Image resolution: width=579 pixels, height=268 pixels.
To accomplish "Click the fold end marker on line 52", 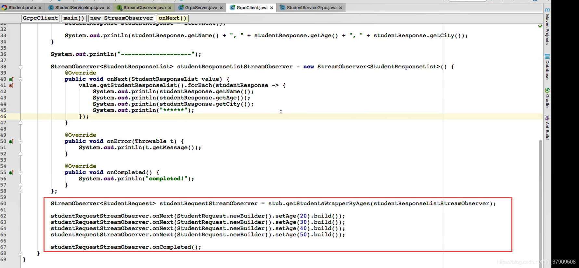I will pos(20,154).
